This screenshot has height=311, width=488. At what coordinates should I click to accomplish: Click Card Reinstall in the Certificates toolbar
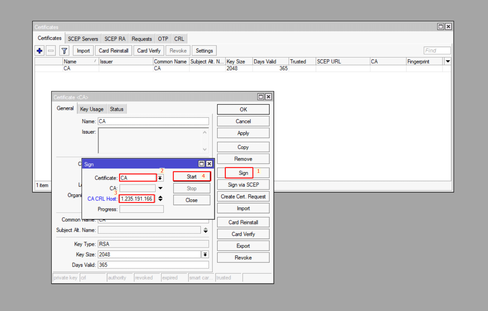(x=113, y=50)
